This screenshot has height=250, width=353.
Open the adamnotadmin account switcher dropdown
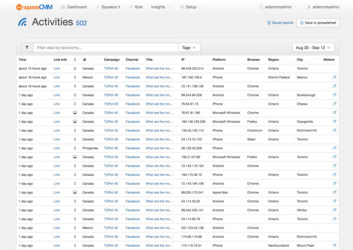pyautogui.click(x=278, y=7)
